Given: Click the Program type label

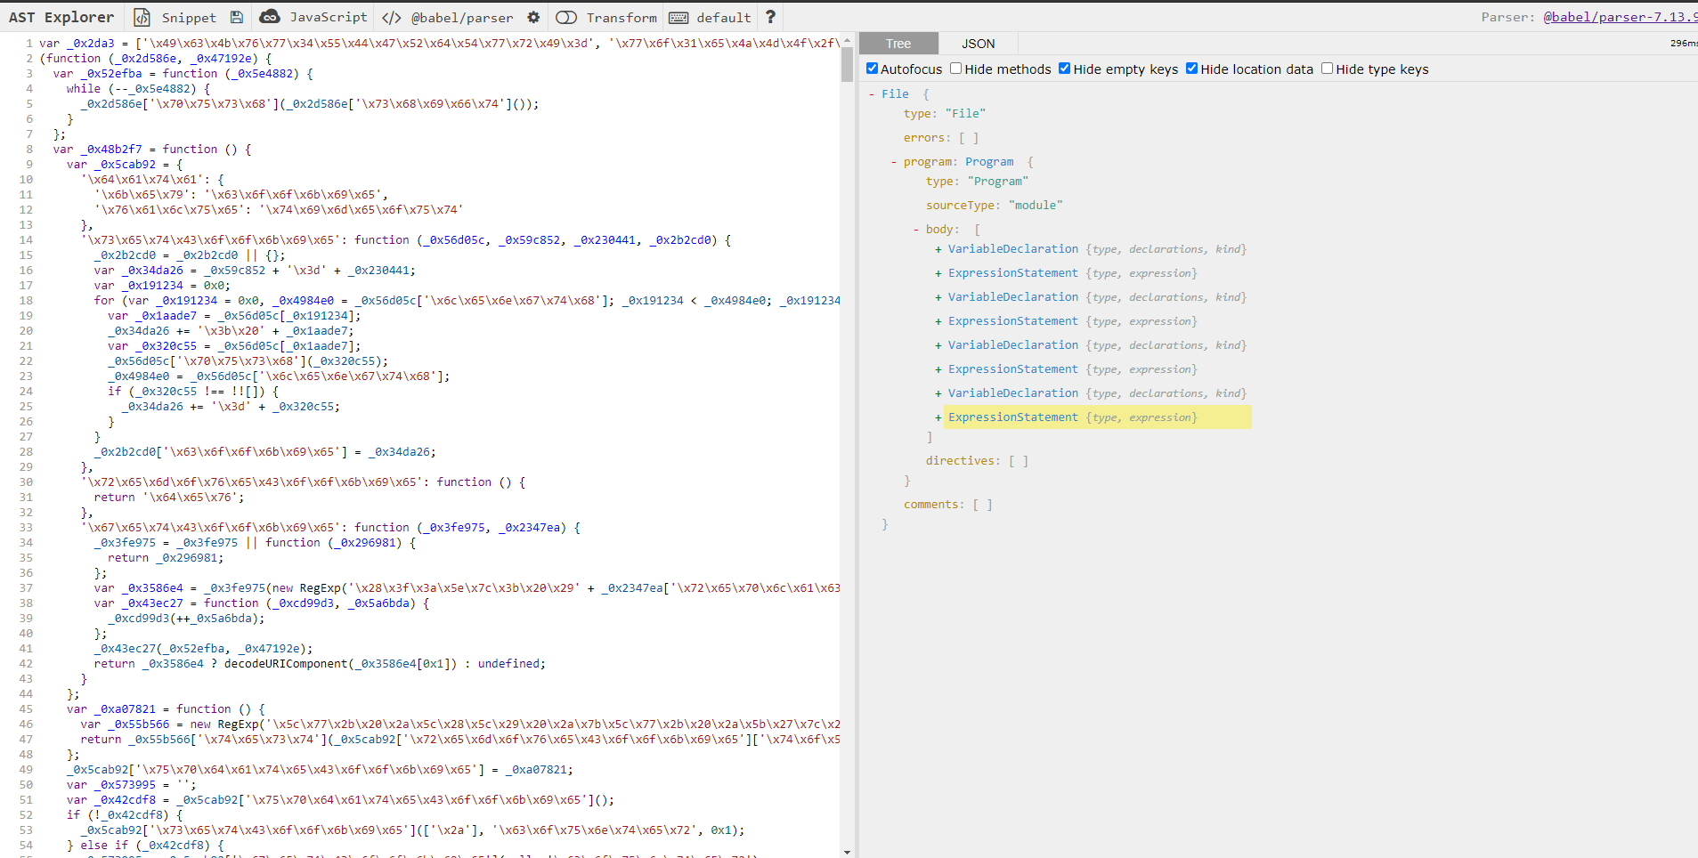Looking at the screenshot, I should point(989,162).
